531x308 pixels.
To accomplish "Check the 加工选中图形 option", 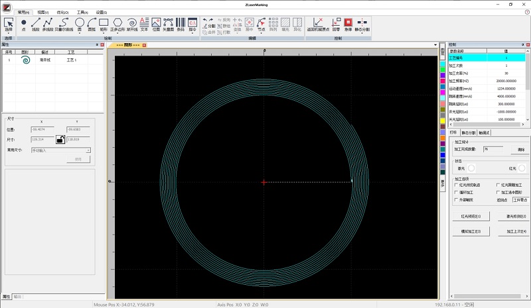I will click(x=499, y=192).
